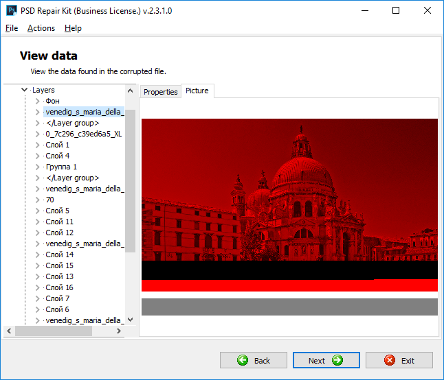This screenshot has height=380, width=444.
Task: Expand the Слой 11 layer node
Action: 37,222
